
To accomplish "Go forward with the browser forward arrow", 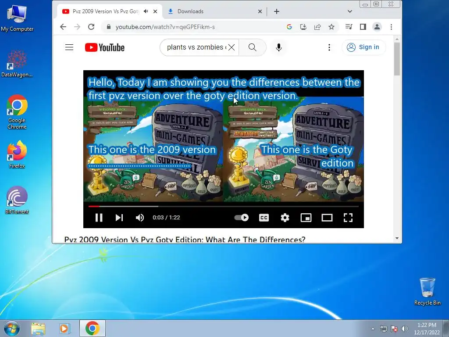I will coord(77,27).
